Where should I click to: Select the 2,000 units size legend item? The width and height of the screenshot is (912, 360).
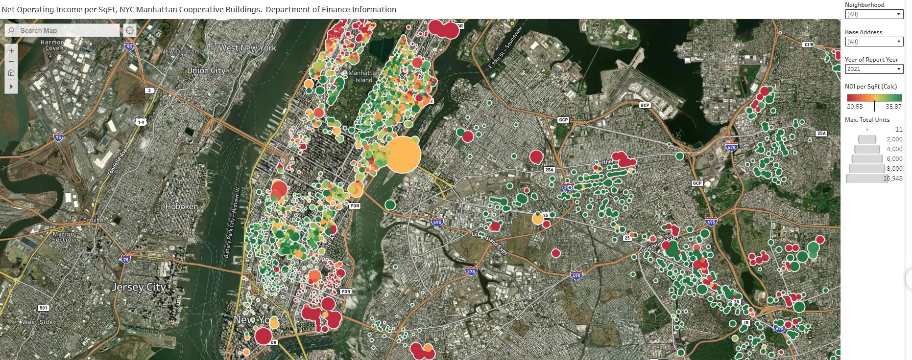click(x=867, y=139)
